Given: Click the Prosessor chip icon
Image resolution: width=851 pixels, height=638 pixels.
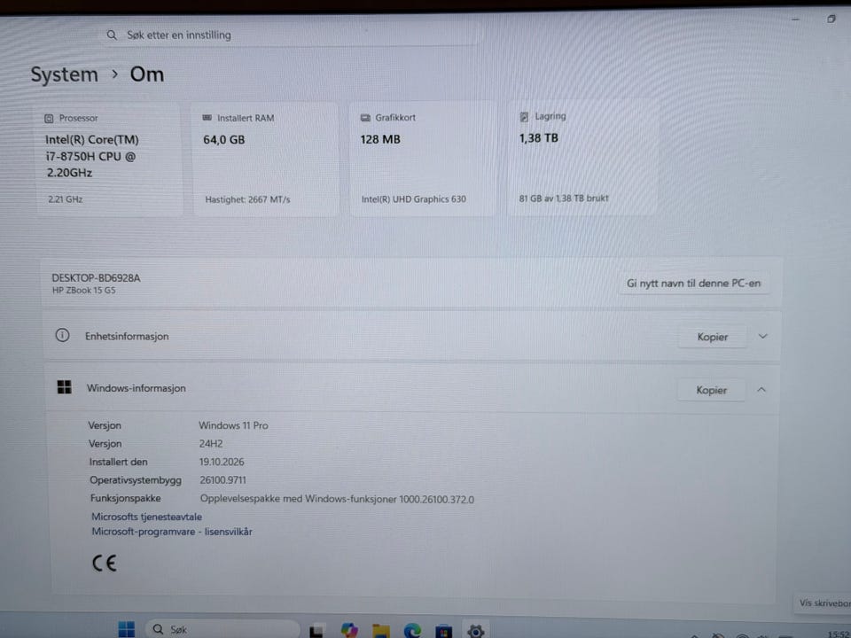Looking at the screenshot, I should pos(49,118).
